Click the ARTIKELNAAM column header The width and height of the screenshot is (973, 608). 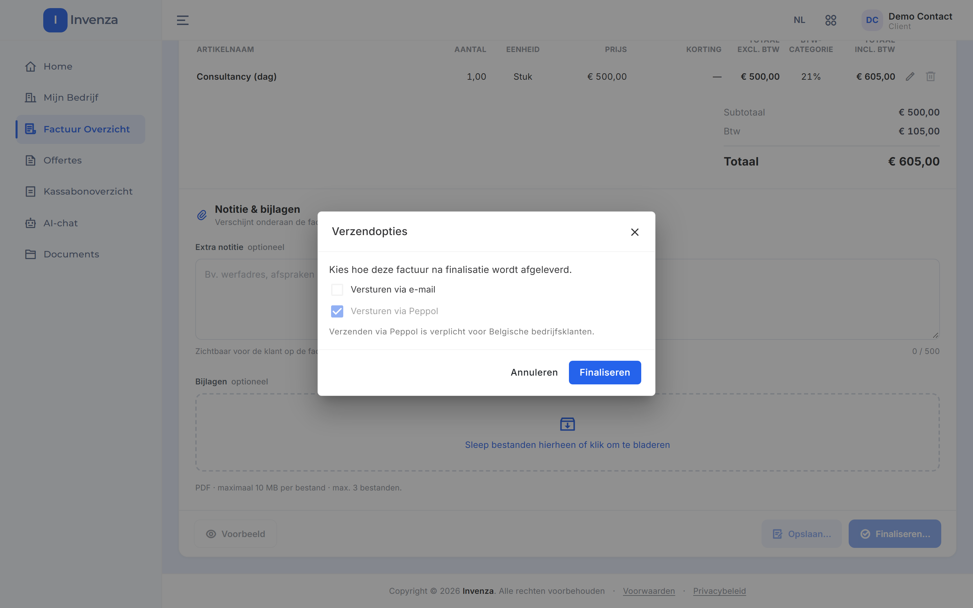coord(225,49)
